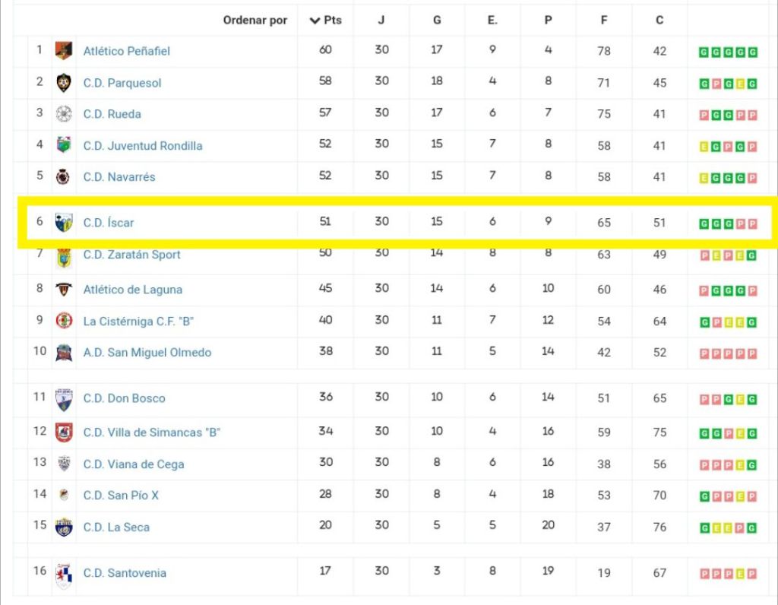Screen dimensions: 778x605
Task: Sort standings by J column header
Action: [381, 21]
